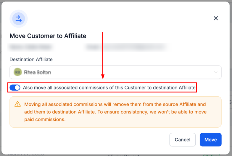Viewport: 232px width, 156px height.
Task: Disable the move associated commissions toggle
Action: click(15, 87)
